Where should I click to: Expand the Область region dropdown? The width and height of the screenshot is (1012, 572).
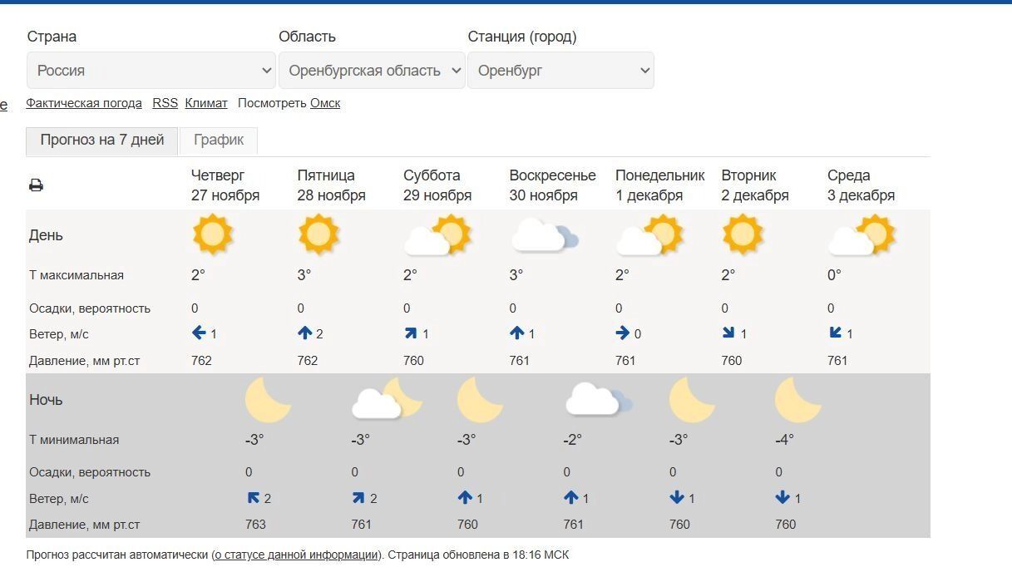click(x=372, y=71)
